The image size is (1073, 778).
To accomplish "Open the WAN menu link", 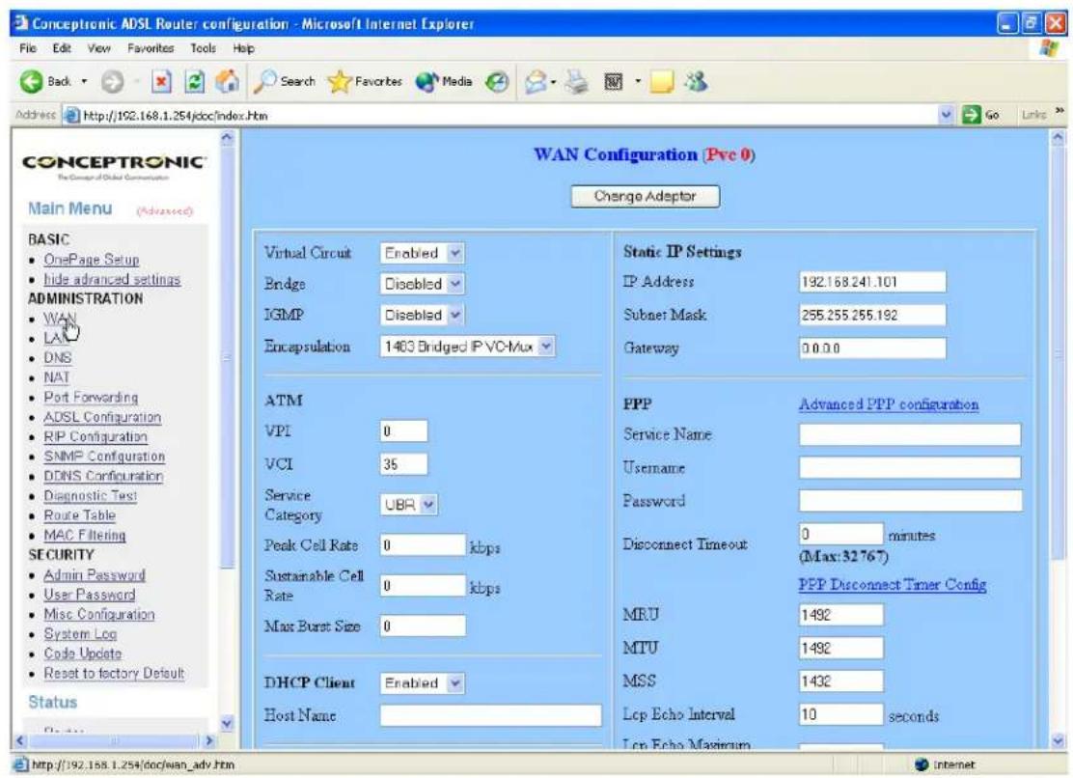I will pos(60,319).
